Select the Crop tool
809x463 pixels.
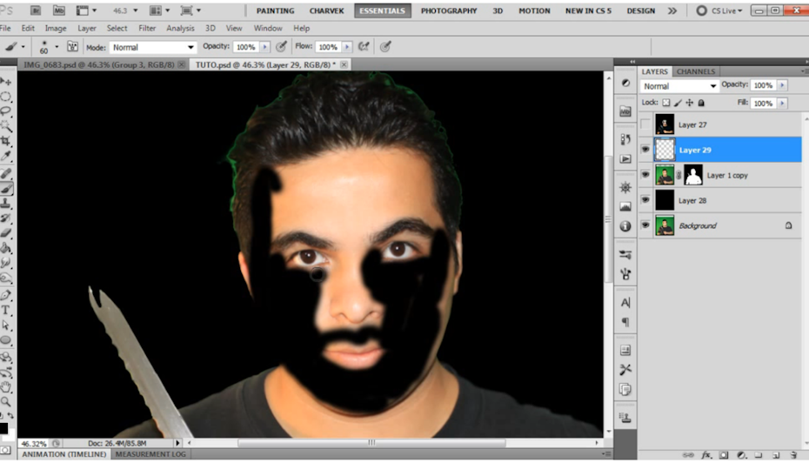(x=6, y=141)
